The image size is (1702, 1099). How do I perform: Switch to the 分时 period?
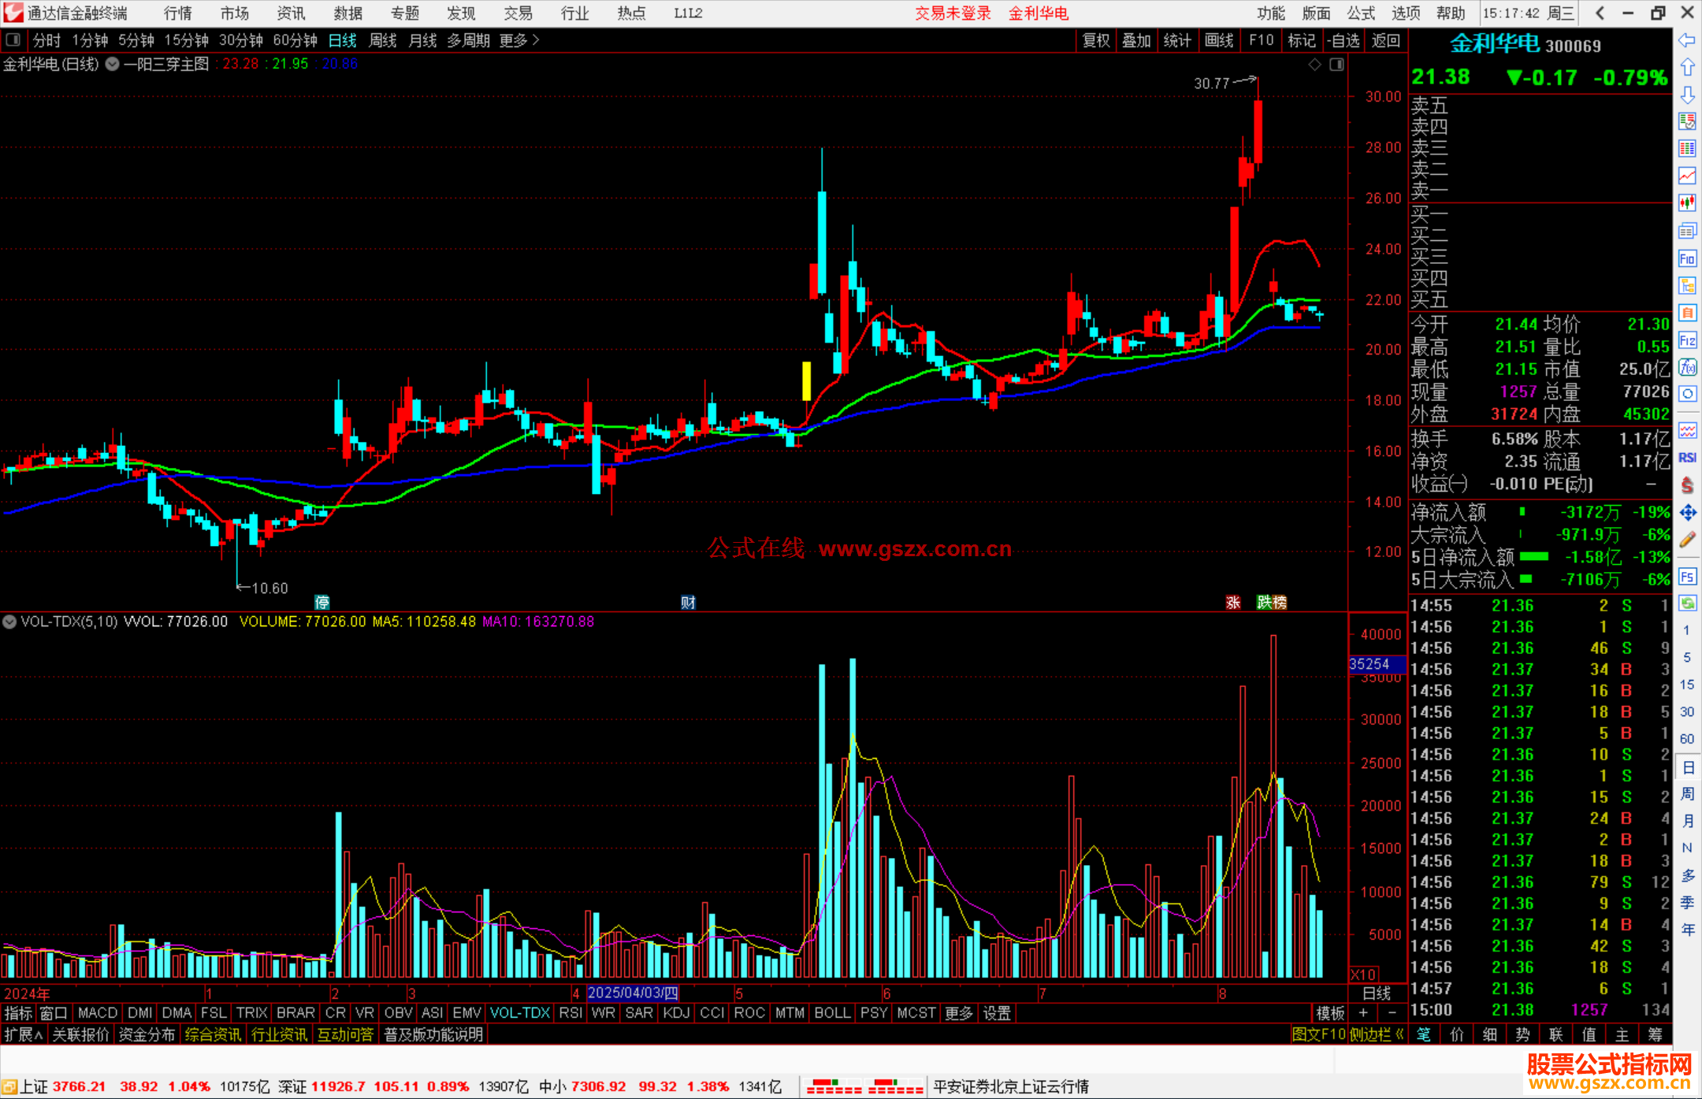(x=46, y=40)
